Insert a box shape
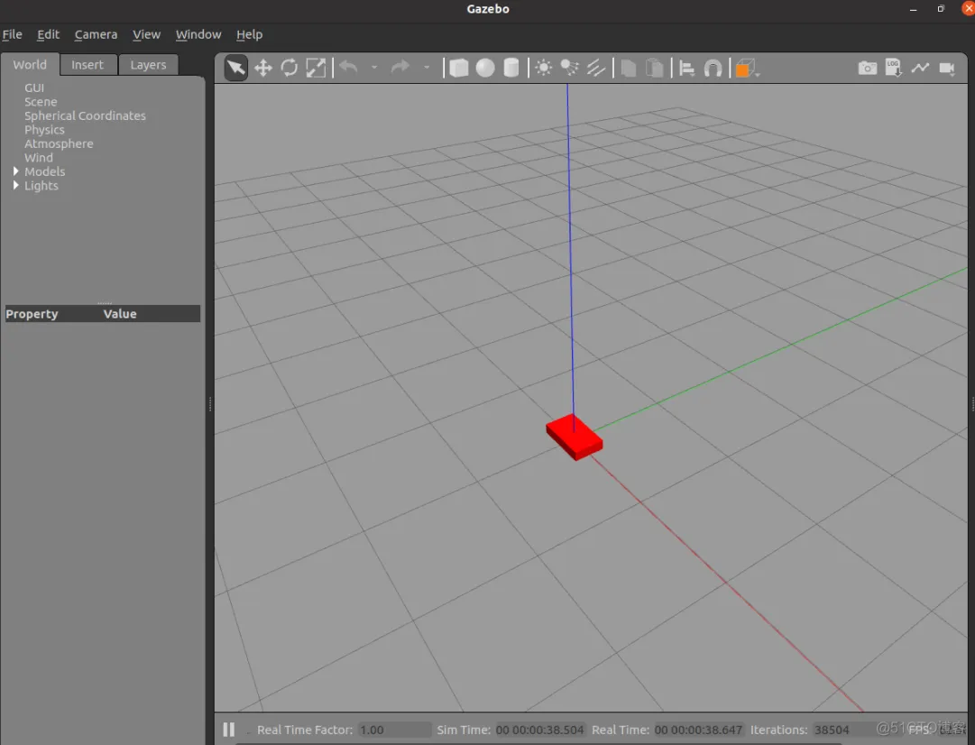 459,68
